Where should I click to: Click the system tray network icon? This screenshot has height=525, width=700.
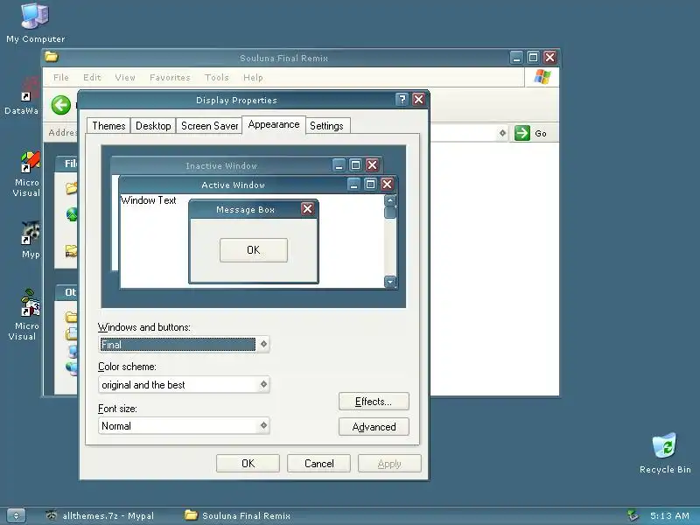(632, 515)
